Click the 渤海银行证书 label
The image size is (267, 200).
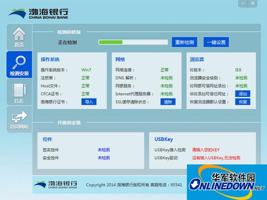click(x=54, y=102)
